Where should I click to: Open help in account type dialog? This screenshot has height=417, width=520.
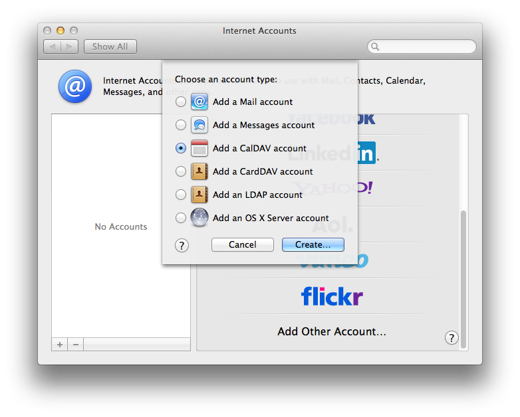click(x=182, y=245)
